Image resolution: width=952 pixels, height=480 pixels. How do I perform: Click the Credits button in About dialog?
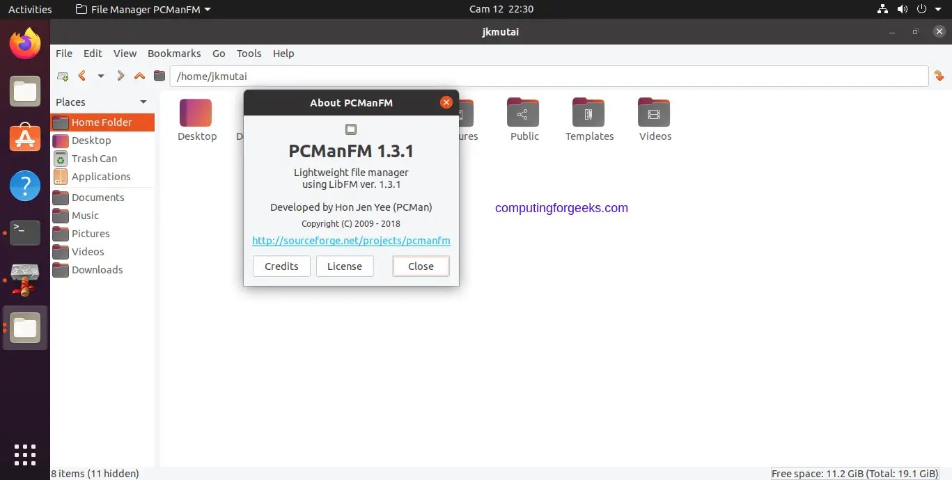[x=281, y=266]
